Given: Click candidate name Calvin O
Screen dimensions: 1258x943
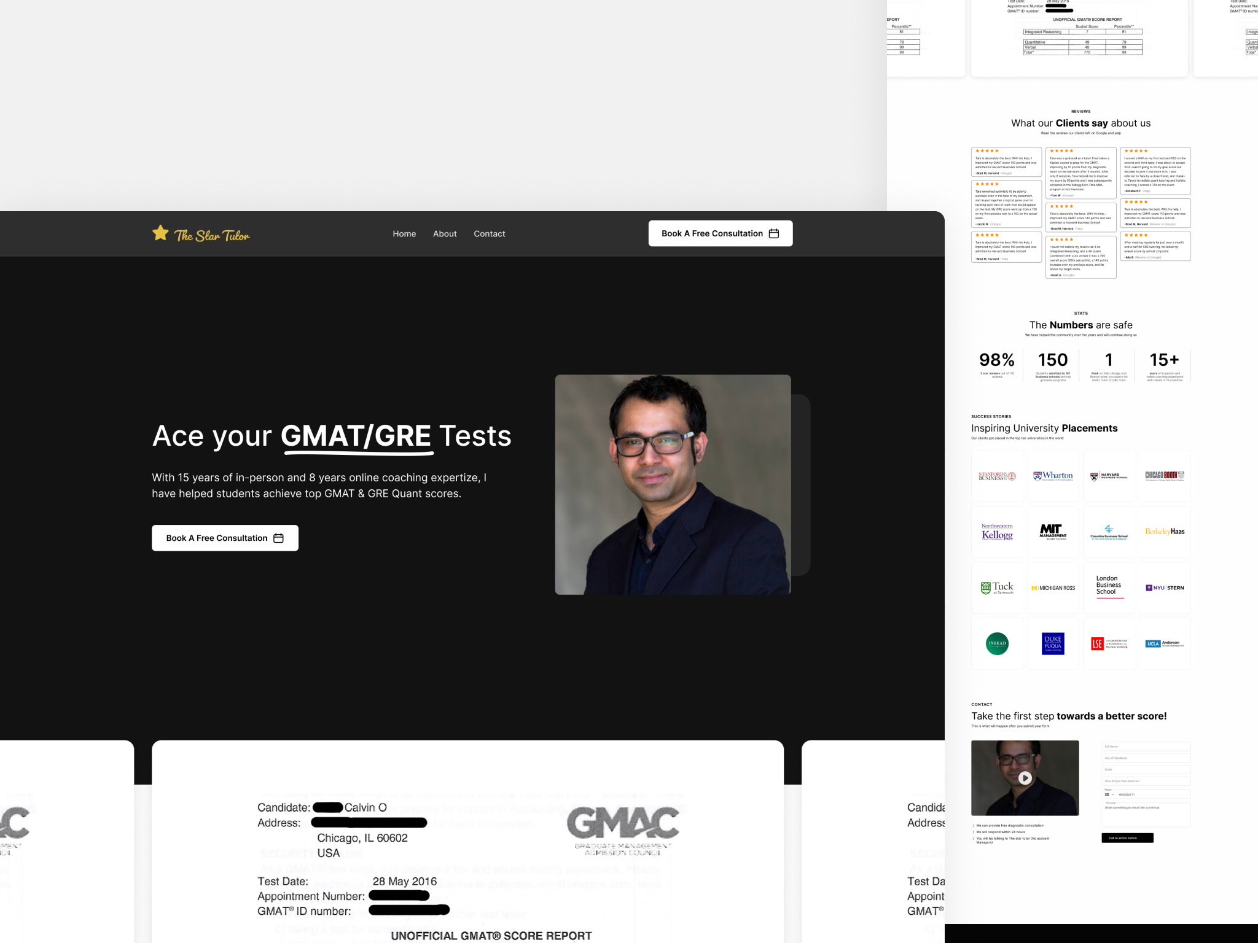Looking at the screenshot, I should (365, 808).
